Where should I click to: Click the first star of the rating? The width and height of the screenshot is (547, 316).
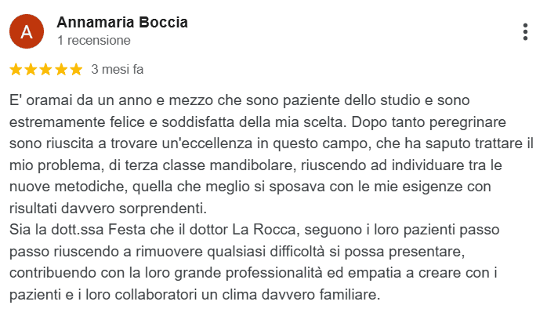pos(17,69)
